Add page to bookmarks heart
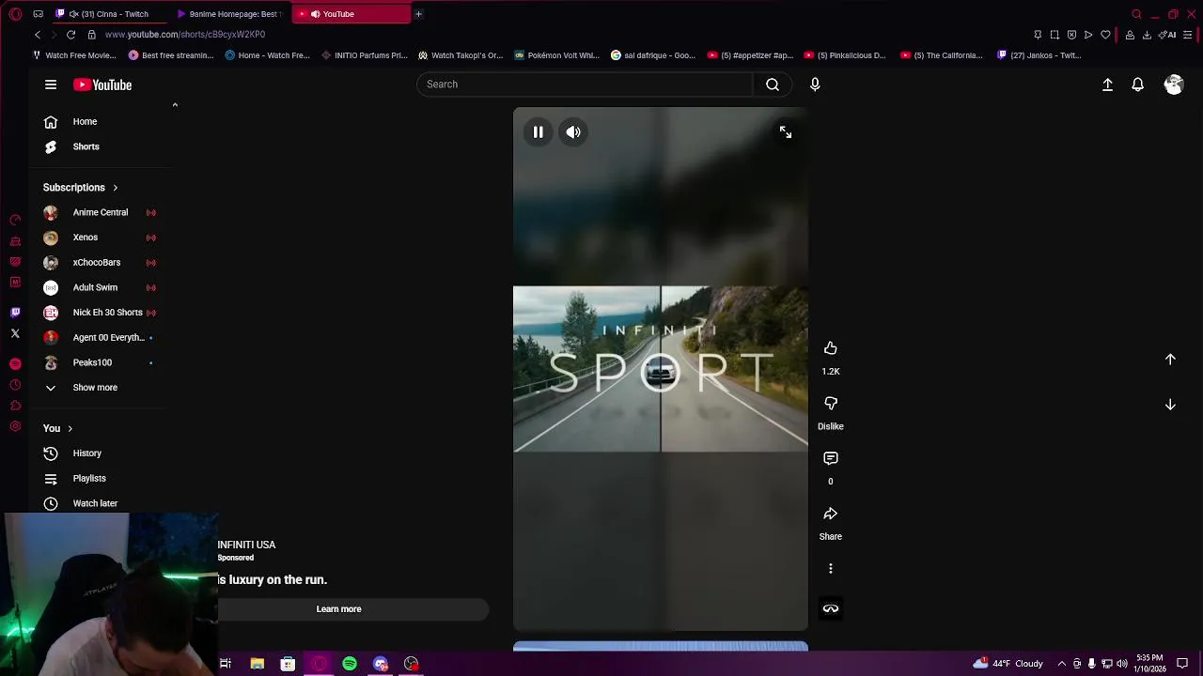Viewport: 1203px width, 676px height. pyautogui.click(x=1105, y=35)
